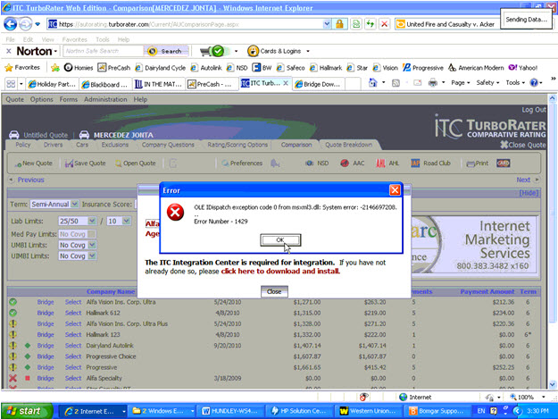The height and width of the screenshot is (419, 558).
Task: Click the Norton Safe Search input field
Action: coord(104,51)
